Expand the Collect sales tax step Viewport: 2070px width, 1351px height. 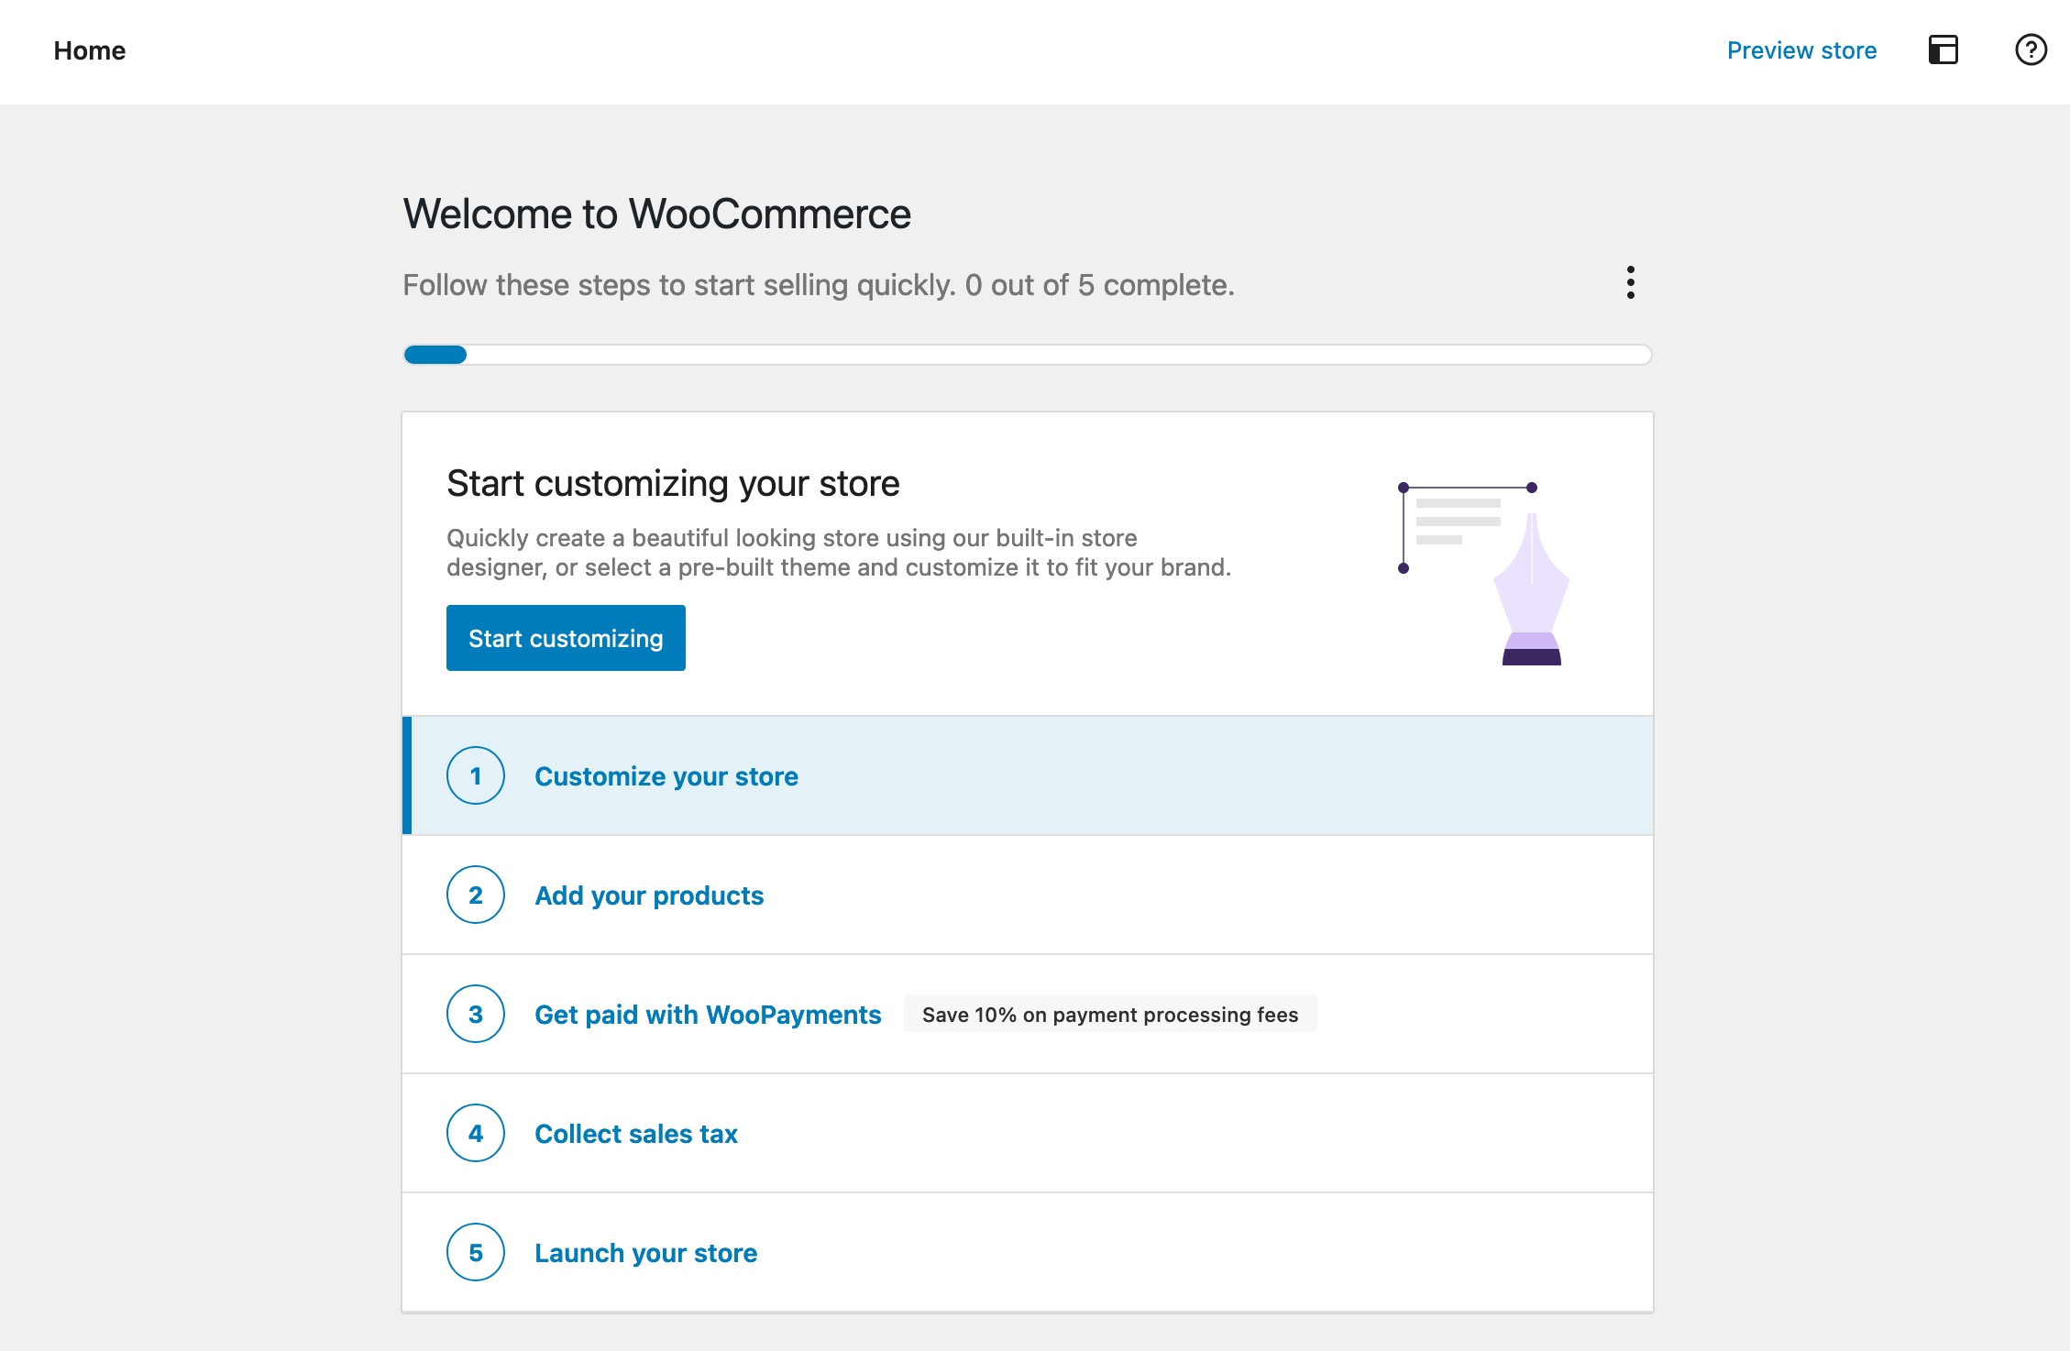[x=635, y=1133]
